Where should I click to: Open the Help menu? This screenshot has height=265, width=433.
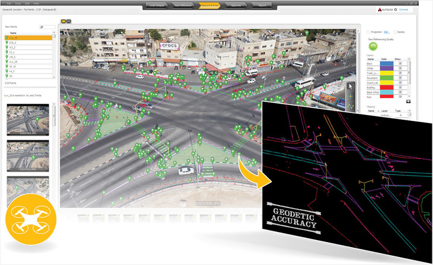click(36, 4)
